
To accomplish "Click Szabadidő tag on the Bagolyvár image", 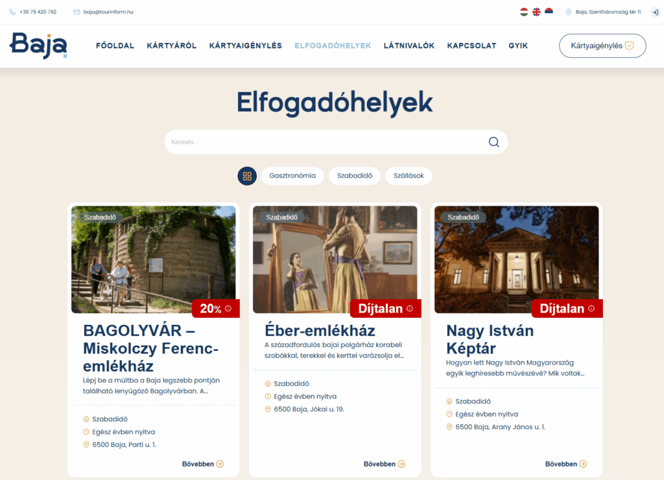I will 100,217.
